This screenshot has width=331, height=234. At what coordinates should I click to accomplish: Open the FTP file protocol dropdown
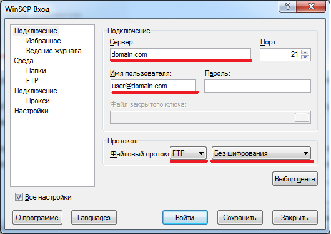click(189, 153)
